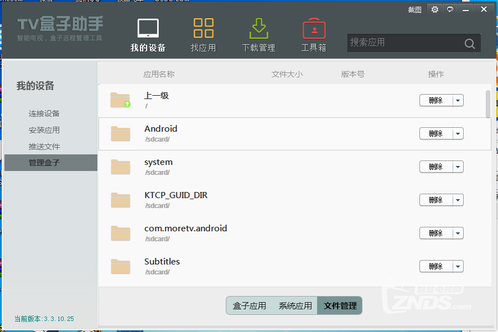Click the system folder name

[158, 162]
